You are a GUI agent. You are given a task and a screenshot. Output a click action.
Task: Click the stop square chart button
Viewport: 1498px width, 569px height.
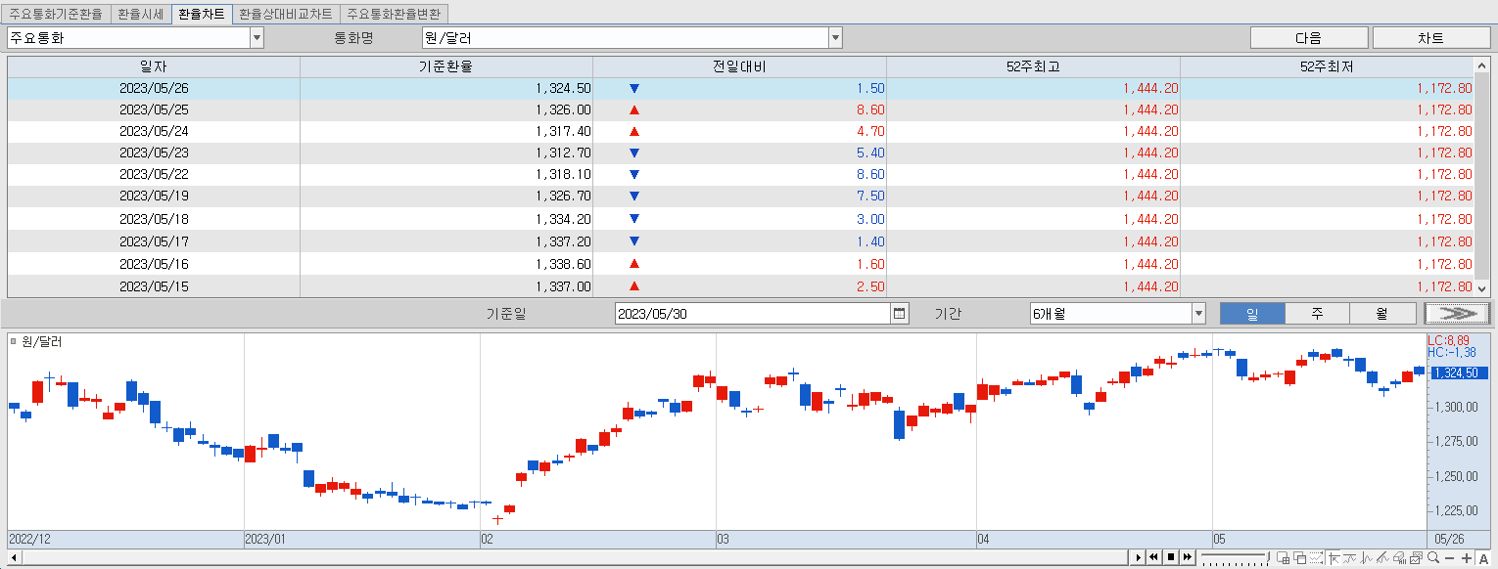coord(1171,557)
